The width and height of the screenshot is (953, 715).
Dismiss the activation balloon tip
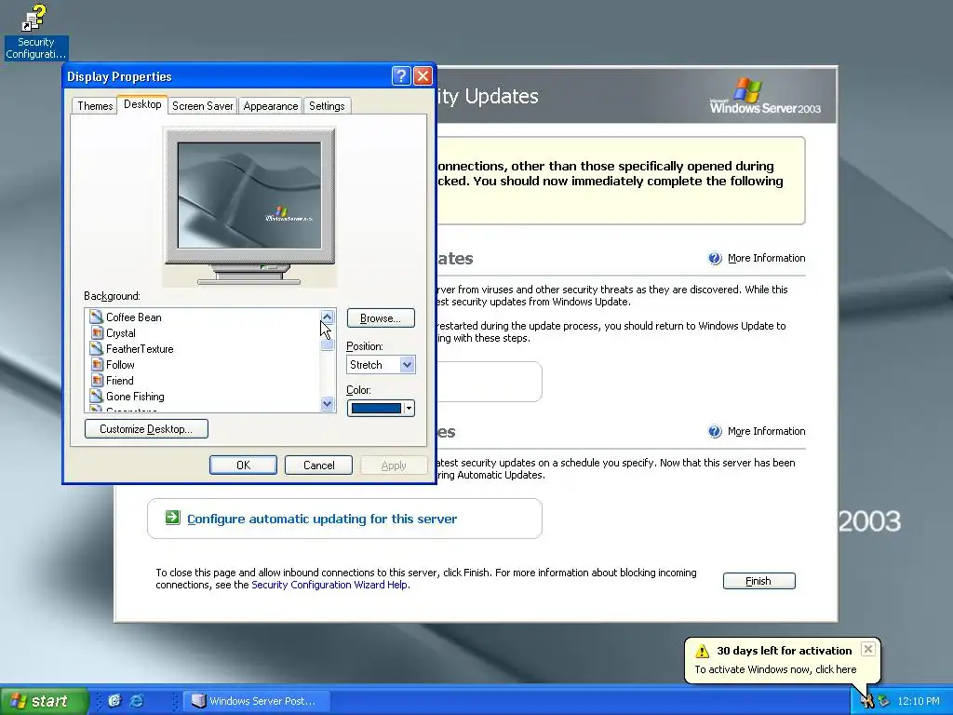click(868, 649)
